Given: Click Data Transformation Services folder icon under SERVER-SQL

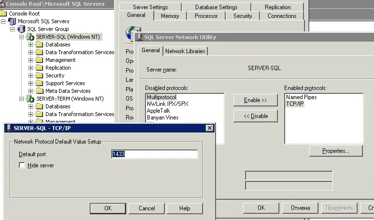Looking at the screenshot, I should (39, 52).
